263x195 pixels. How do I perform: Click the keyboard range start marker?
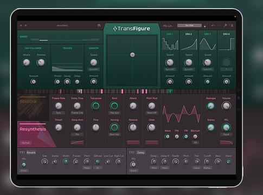point(80,92)
